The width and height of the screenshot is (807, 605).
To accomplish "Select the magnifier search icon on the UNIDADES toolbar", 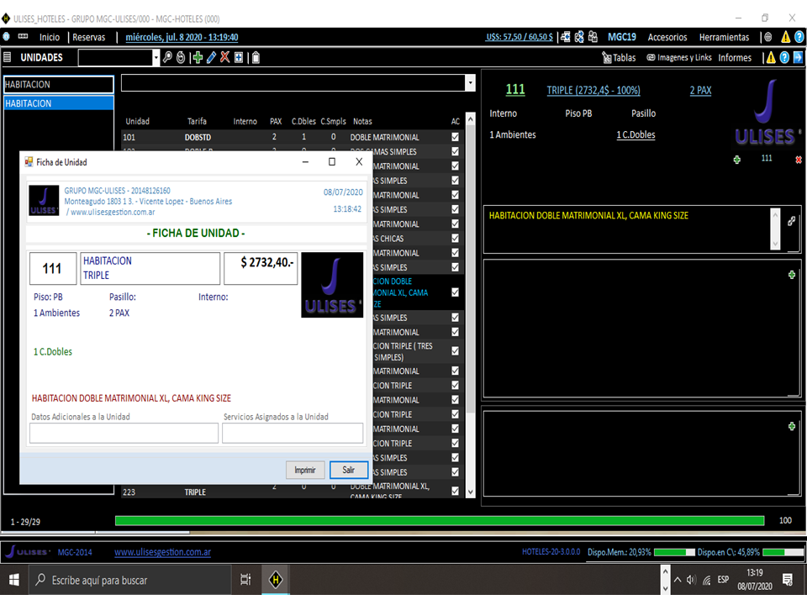I will click(167, 57).
